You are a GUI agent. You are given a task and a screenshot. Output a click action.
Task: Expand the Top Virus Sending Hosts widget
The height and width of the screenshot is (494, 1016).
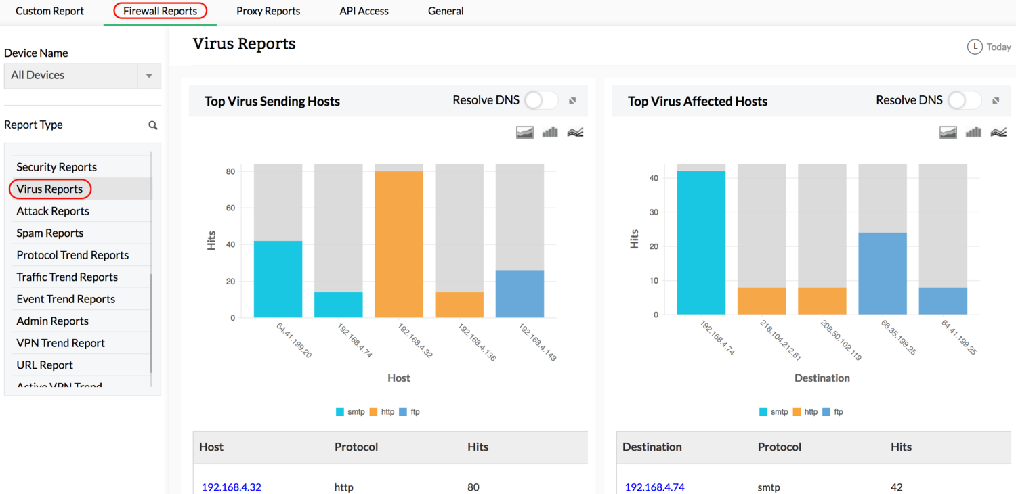(x=572, y=101)
